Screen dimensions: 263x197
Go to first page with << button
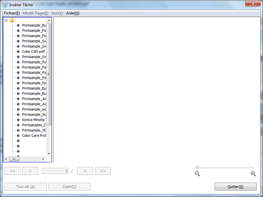pos(12,171)
